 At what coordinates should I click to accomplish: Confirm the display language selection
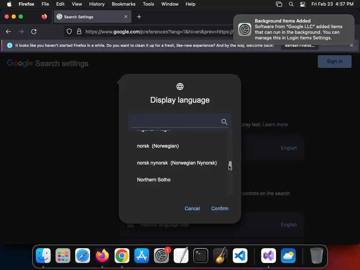(220, 208)
